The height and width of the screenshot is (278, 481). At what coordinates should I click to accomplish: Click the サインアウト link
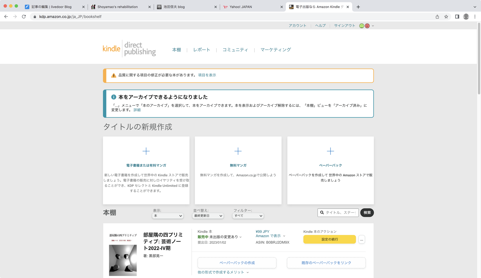point(344,26)
